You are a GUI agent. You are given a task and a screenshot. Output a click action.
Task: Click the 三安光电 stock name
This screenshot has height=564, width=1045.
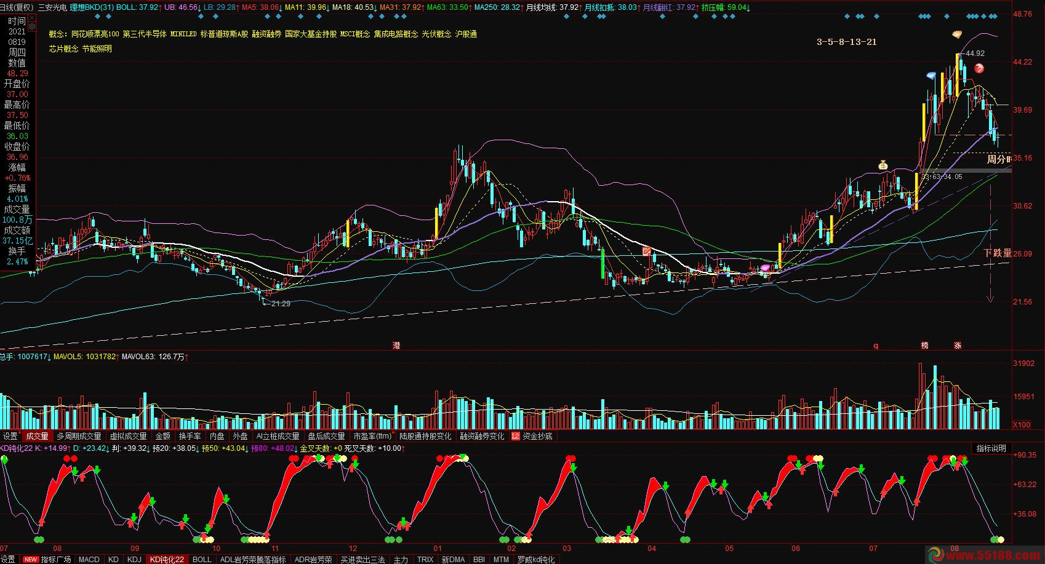[52, 7]
